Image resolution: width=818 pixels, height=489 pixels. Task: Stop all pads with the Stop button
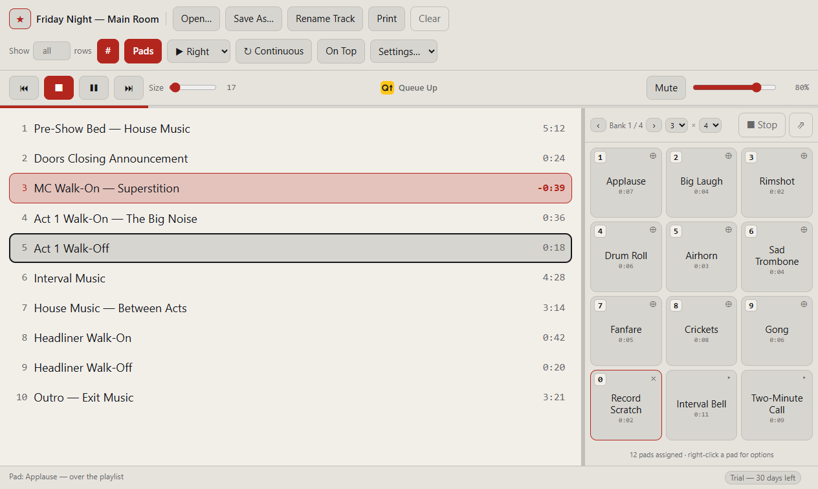(762, 125)
